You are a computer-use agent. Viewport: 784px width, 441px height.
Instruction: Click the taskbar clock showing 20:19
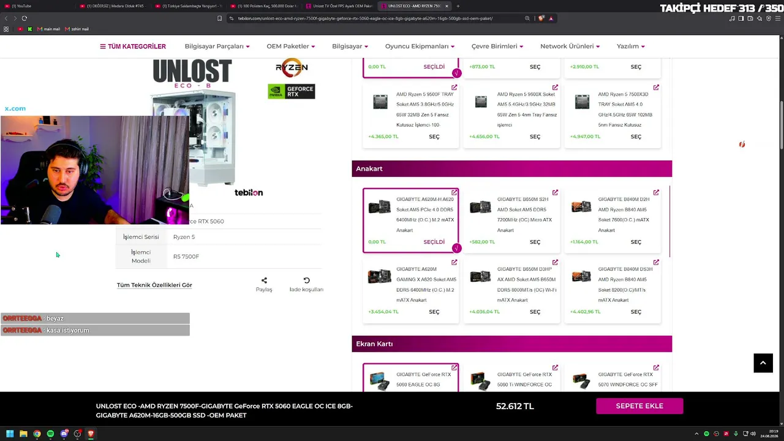coord(768,434)
